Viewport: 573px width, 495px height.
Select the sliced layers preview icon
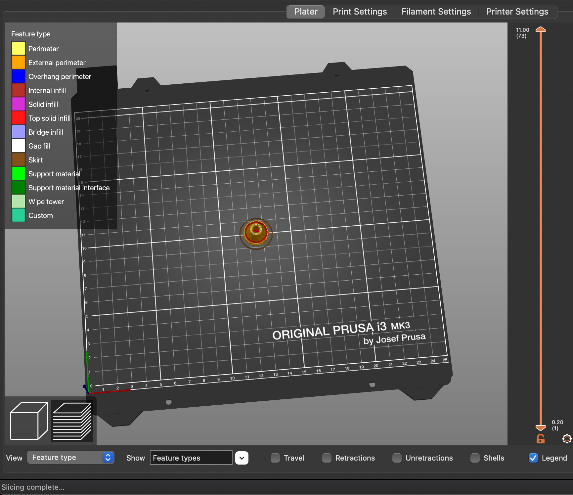click(x=72, y=421)
